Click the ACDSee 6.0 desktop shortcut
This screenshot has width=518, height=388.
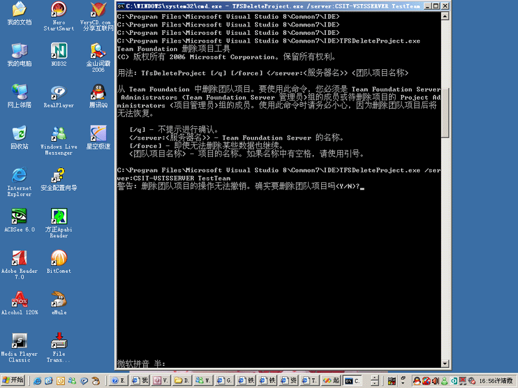pos(19,221)
